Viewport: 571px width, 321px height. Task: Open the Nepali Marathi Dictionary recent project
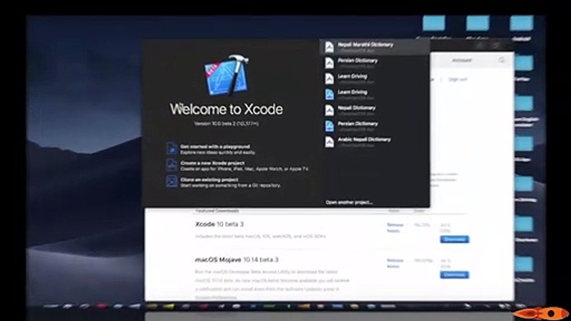point(374,47)
